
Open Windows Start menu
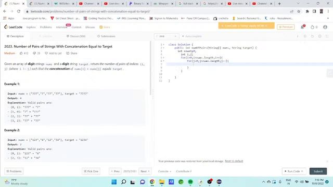[114, 182]
